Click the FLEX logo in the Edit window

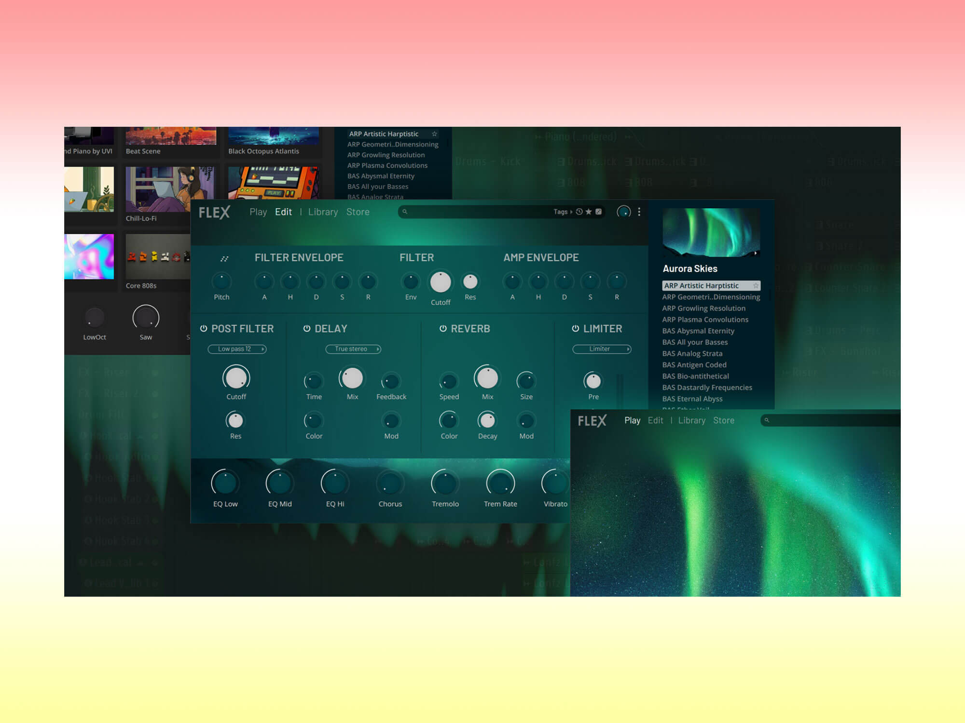[x=214, y=212]
